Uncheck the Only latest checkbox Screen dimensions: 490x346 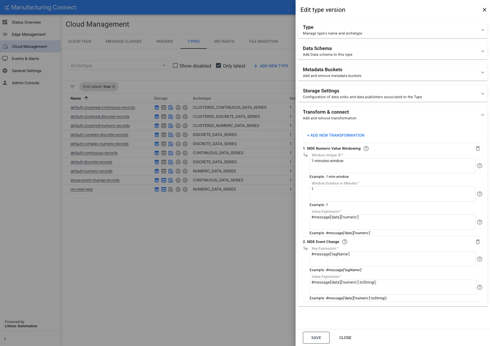(218, 66)
